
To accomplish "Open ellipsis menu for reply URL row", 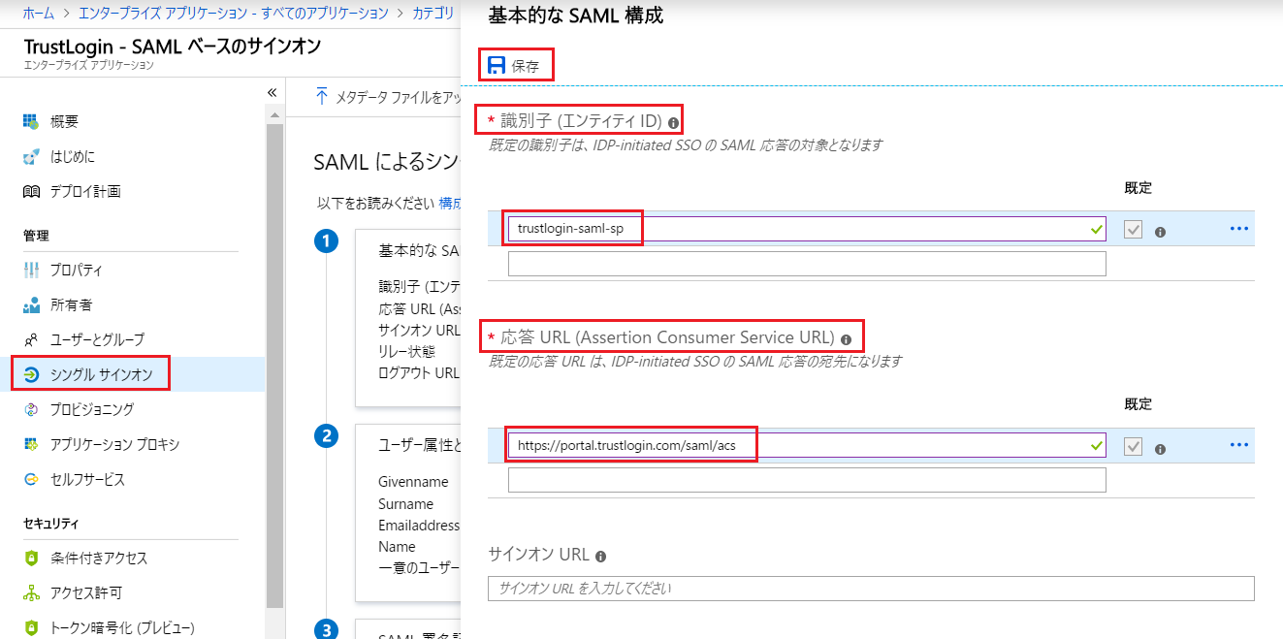I will tap(1238, 445).
